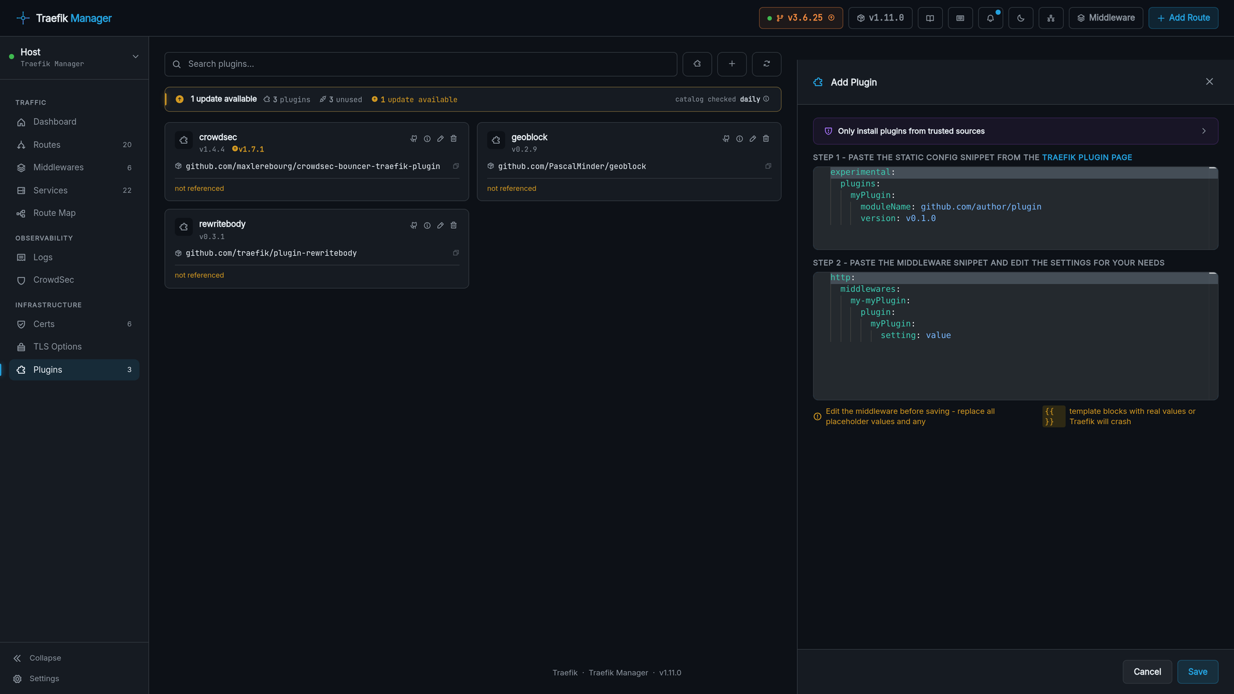Delete the geoblock plugin
Screen dimensions: 1234x694
pyautogui.click(x=766, y=139)
